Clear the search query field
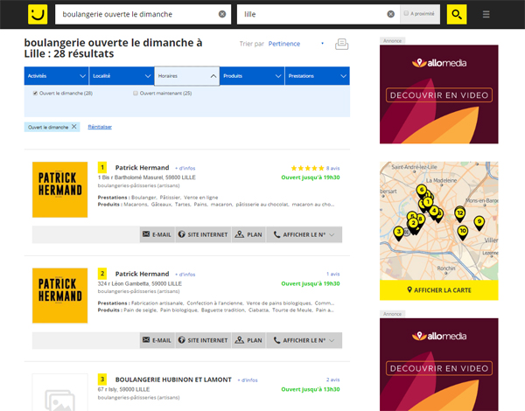Image resolution: width=525 pixels, height=411 pixels. click(222, 14)
